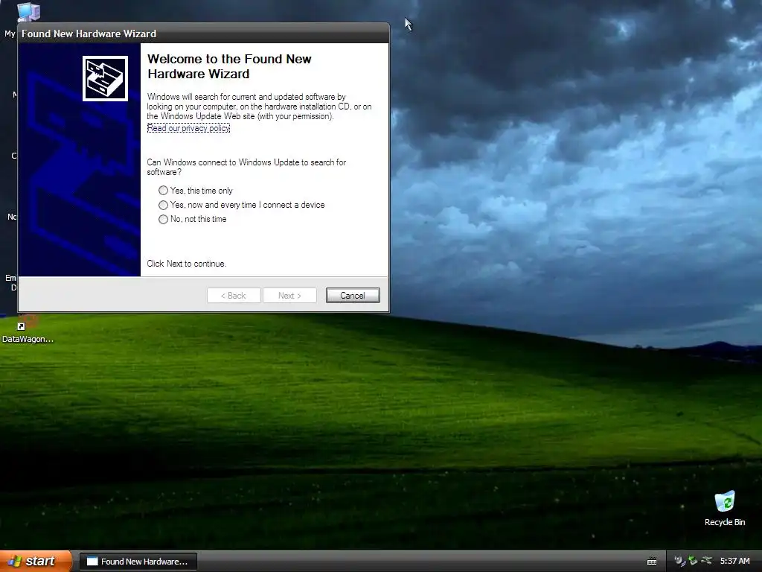Select the My Computer desktop icon
The image size is (762, 572).
tap(28, 12)
